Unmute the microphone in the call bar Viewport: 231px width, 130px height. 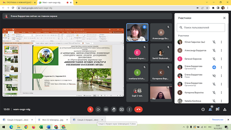click(x=90, y=109)
